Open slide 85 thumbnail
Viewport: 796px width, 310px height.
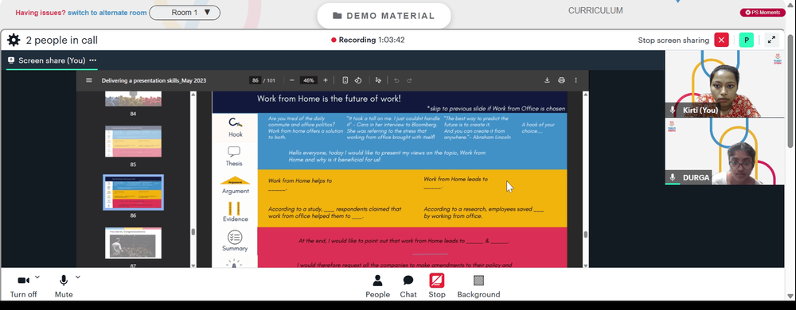click(x=133, y=141)
